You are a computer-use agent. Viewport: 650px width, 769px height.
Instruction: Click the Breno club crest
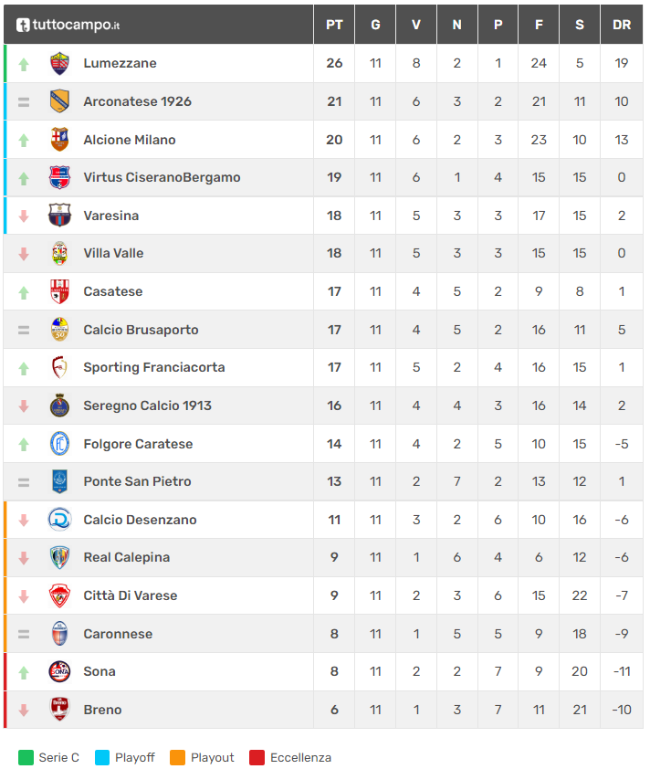[x=59, y=710]
